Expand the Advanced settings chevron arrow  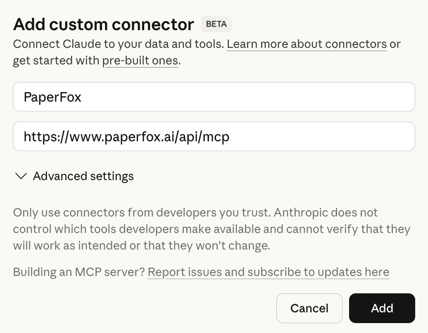(x=21, y=176)
